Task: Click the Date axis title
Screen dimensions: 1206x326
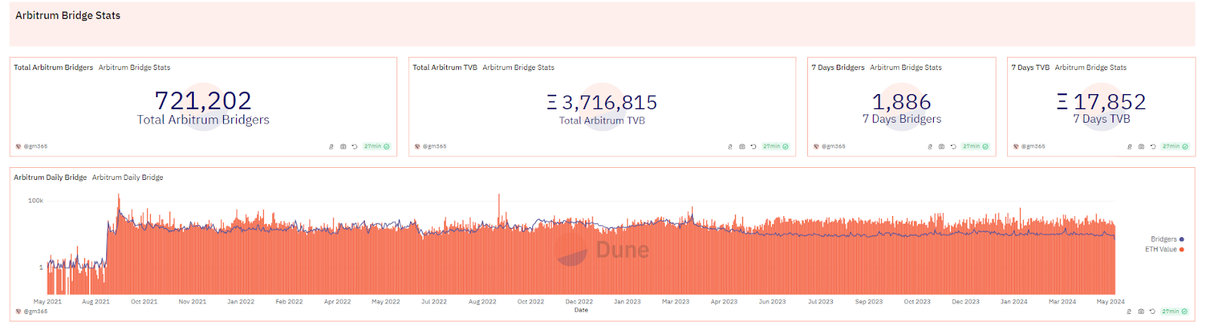Action: click(x=581, y=310)
